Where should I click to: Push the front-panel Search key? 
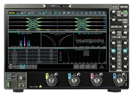(x=119, y=34)
